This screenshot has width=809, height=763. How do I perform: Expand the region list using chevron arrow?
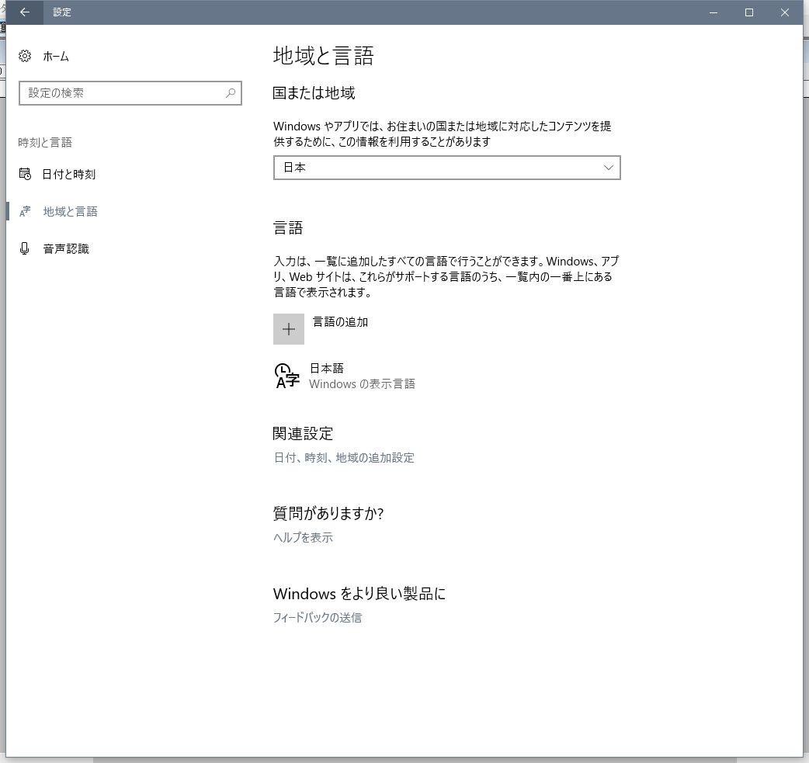[608, 168]
